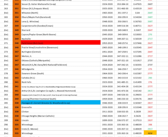Select the red previous rank '275'
The width and height of the screenshot is (168, 137).
pos(150,69)
